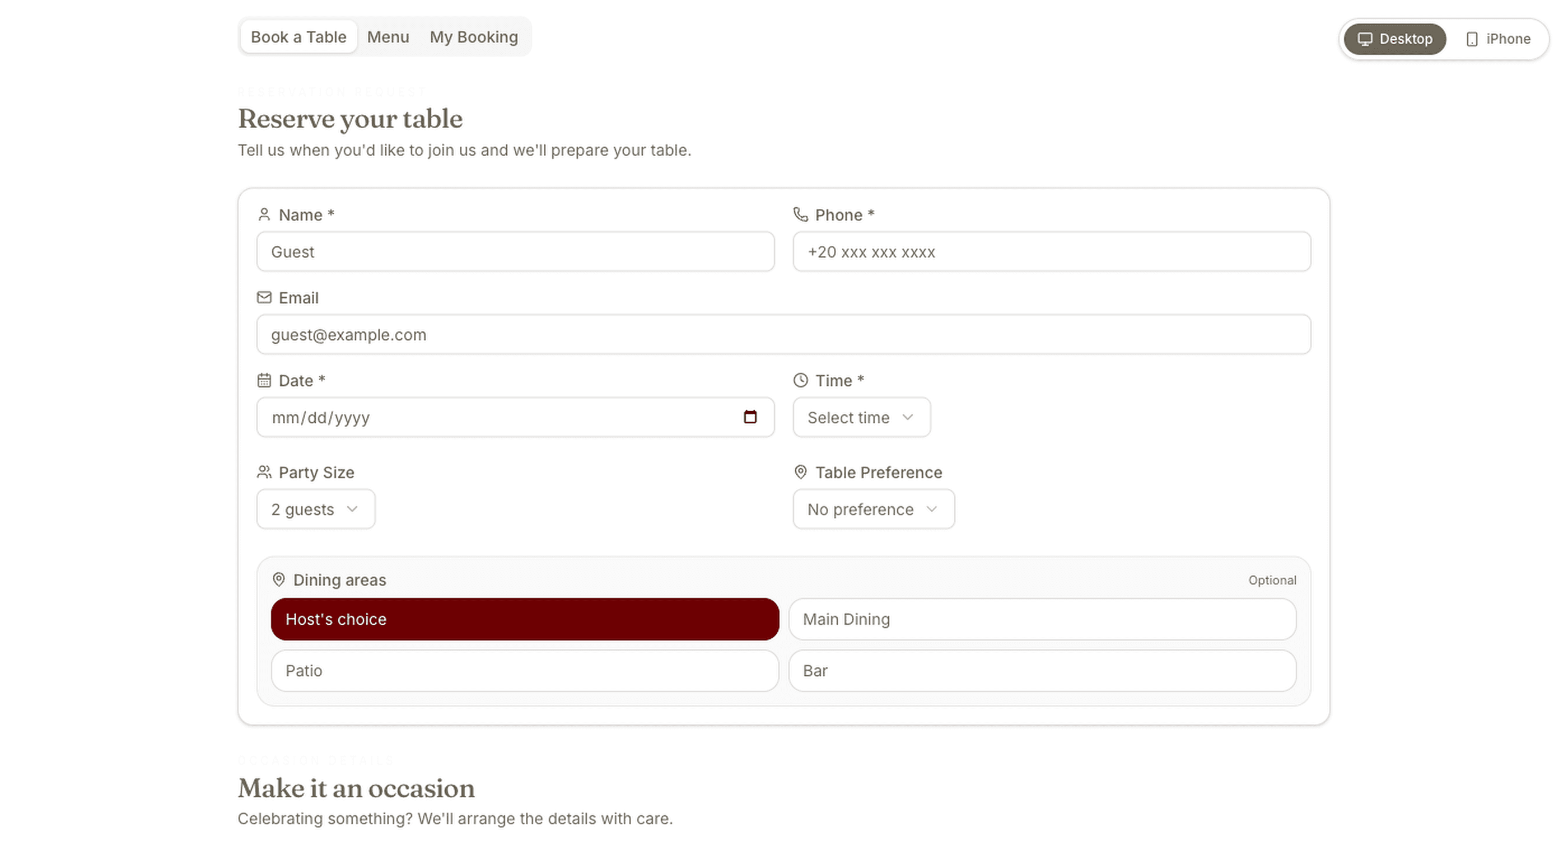Click the Optional label in Dining areas
The height and width of the screenshot is (851, 1568).
point(1272,580)
